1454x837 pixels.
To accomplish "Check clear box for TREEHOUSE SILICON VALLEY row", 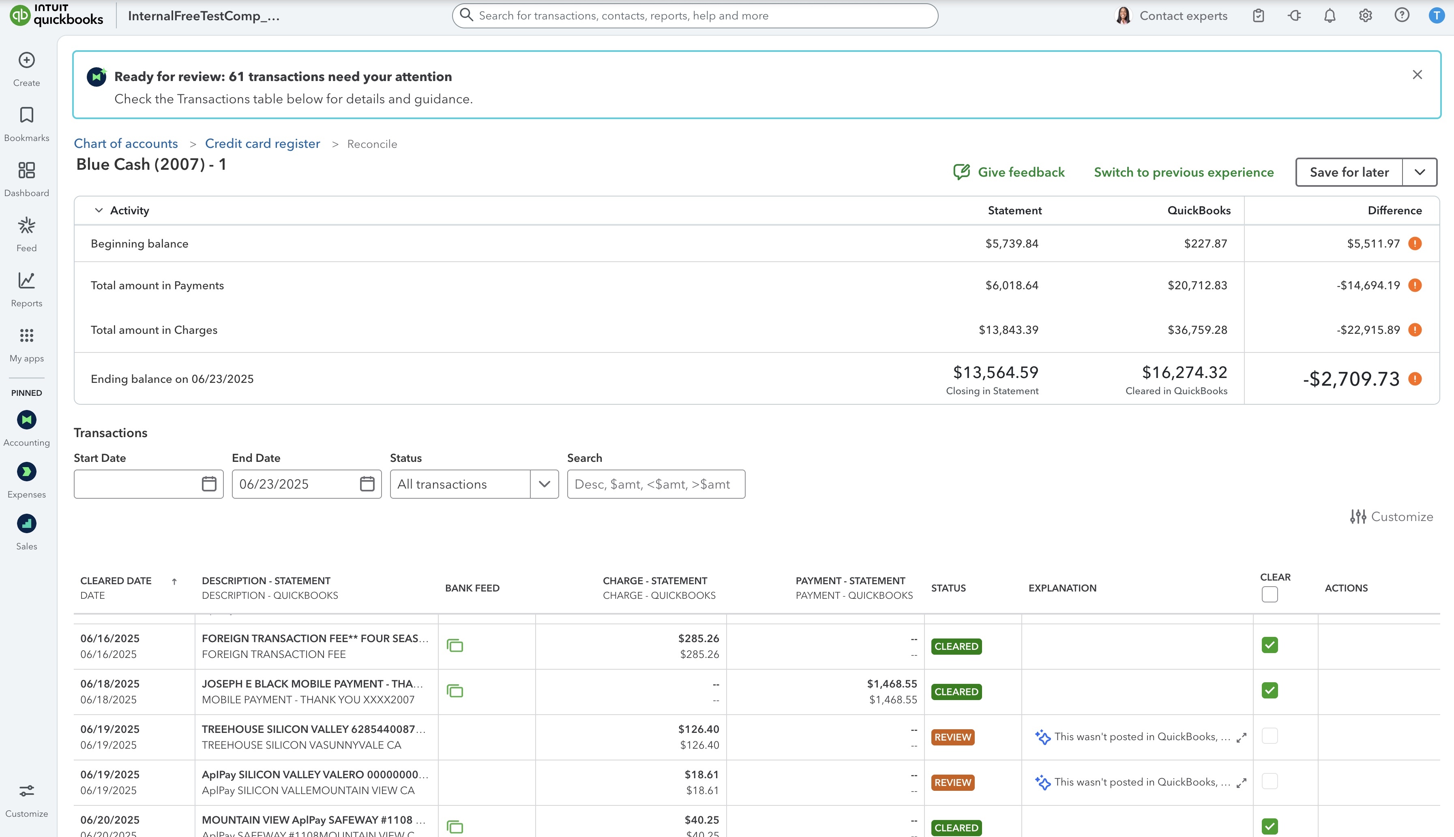I will pos(1270,736).
